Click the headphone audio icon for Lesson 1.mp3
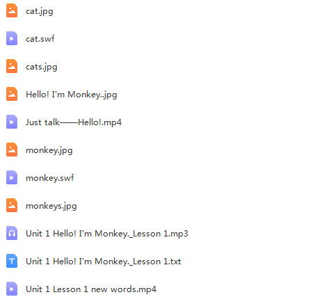Viewport: 319px width, 297px height. point(12,233)
